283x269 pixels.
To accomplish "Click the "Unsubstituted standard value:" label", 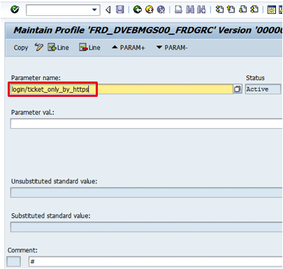I will pyautogui.click(x=55, y=181).
